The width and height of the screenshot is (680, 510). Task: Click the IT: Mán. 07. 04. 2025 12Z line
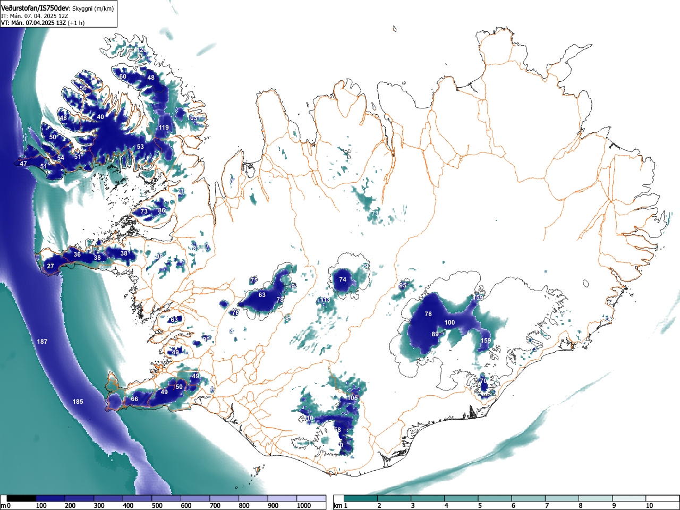[35, 16]
